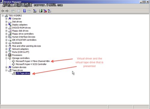Click the Uninstall device toolbar icon
The image size is (150, 109).
tap(45, 11)
